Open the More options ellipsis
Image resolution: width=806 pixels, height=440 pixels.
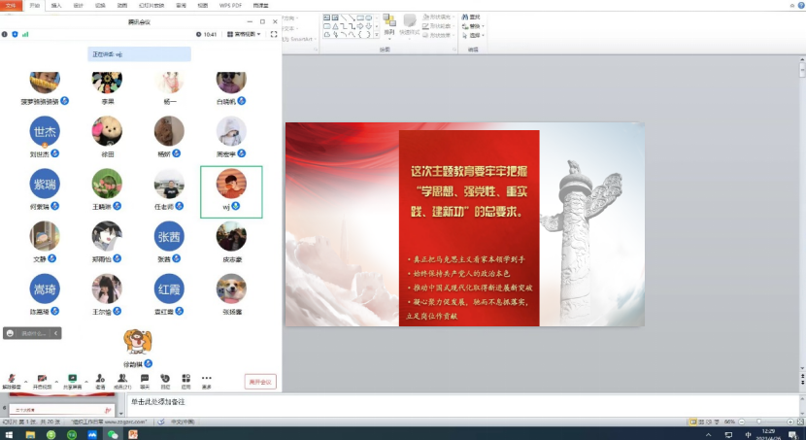click(x=206, y=379)
